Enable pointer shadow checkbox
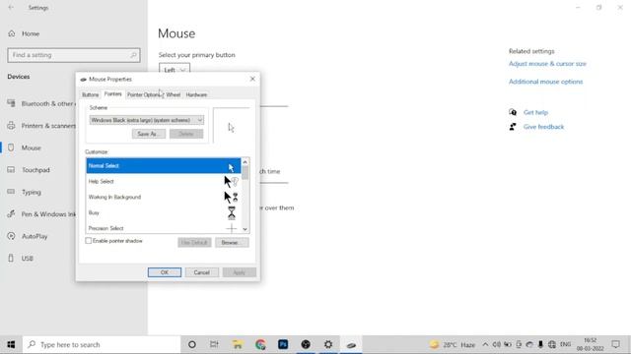The width and height of the screenshot is (631, 354). 89,241
